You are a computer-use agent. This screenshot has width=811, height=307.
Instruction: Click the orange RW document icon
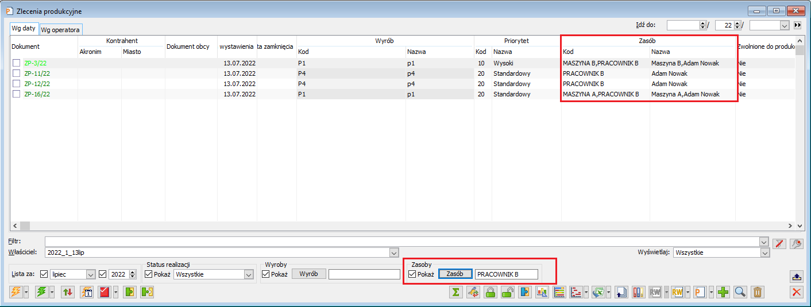click(x=677, y=292)
